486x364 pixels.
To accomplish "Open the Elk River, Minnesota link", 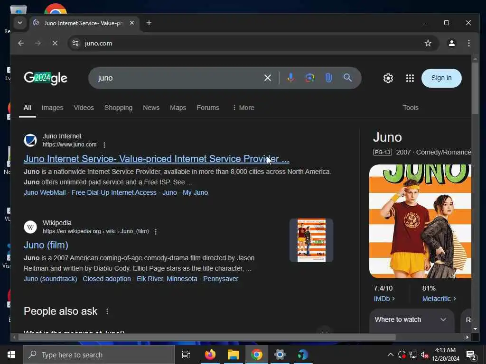I will tap(167, 279).
